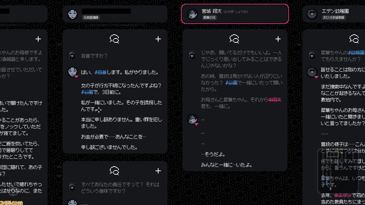Click the plus icon on the leftmost partial card

[38, 39]
